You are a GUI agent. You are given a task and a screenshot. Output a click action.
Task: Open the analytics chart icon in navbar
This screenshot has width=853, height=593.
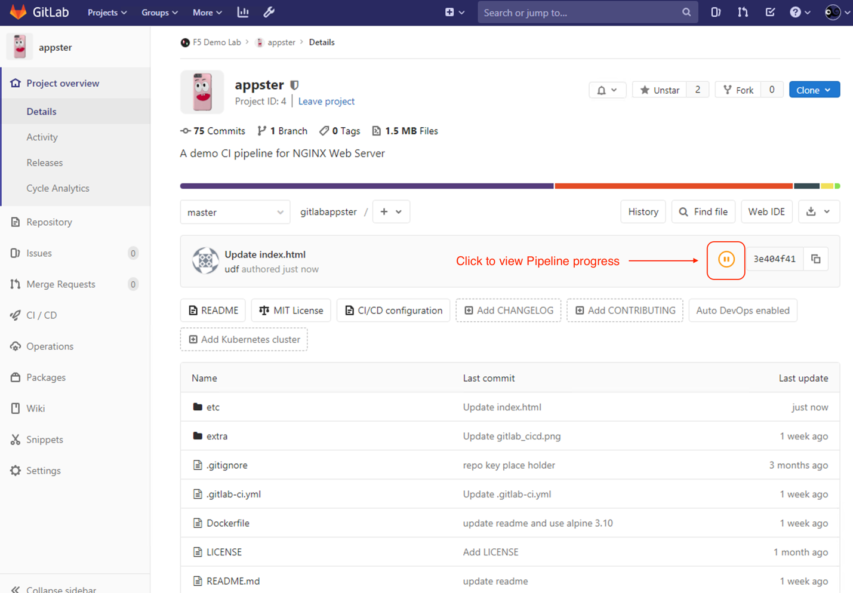(243, 12)
